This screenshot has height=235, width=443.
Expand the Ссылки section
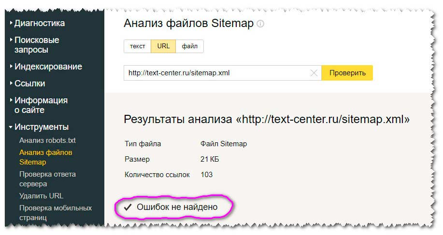[x=29, y=83]
